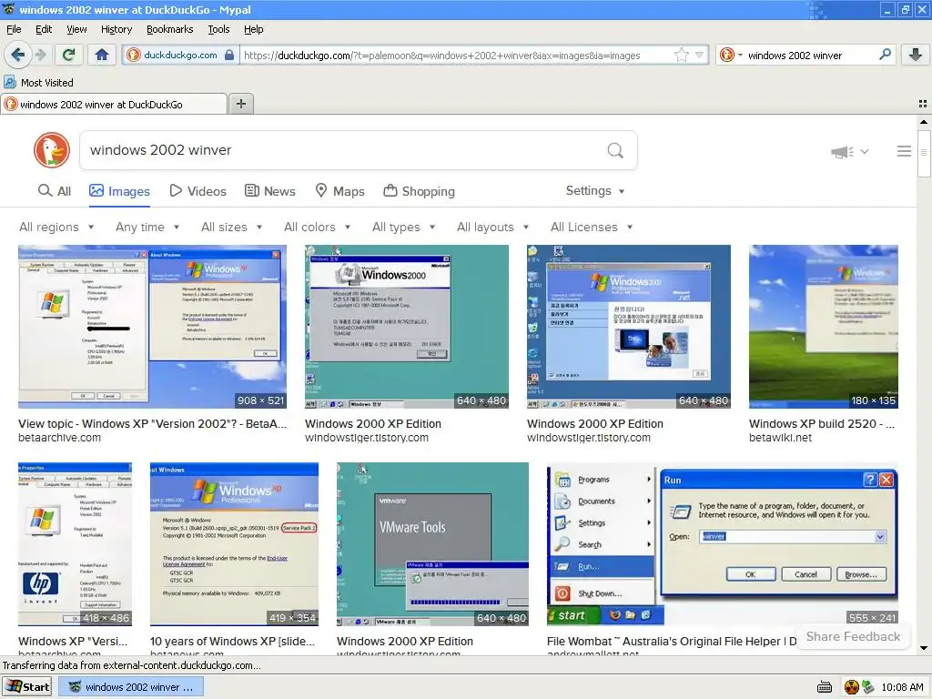Switch to the Videos tab
Viewport: 932px width, 699px height.
pyautogui.click(x=198, y=191)
